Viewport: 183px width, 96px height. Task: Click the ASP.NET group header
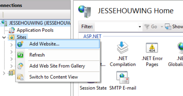pyautogui.click(x=92, y=36)
